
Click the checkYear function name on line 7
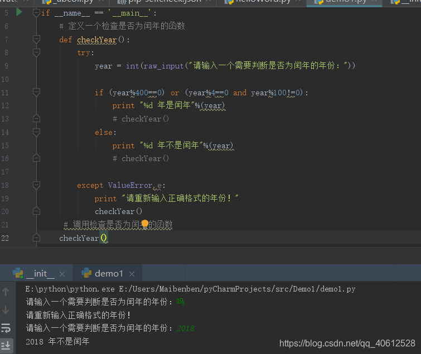coord(97,40)
